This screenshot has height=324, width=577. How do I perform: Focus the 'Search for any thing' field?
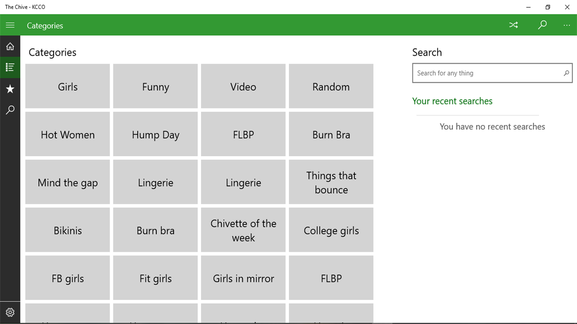click(x=487, y=73)
